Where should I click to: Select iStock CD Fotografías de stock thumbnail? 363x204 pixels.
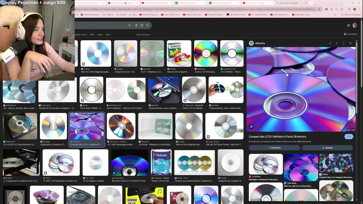[61, 163]
